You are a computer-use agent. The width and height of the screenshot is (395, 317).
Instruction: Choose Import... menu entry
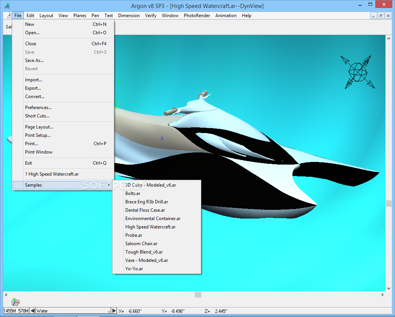pos(63,80)
